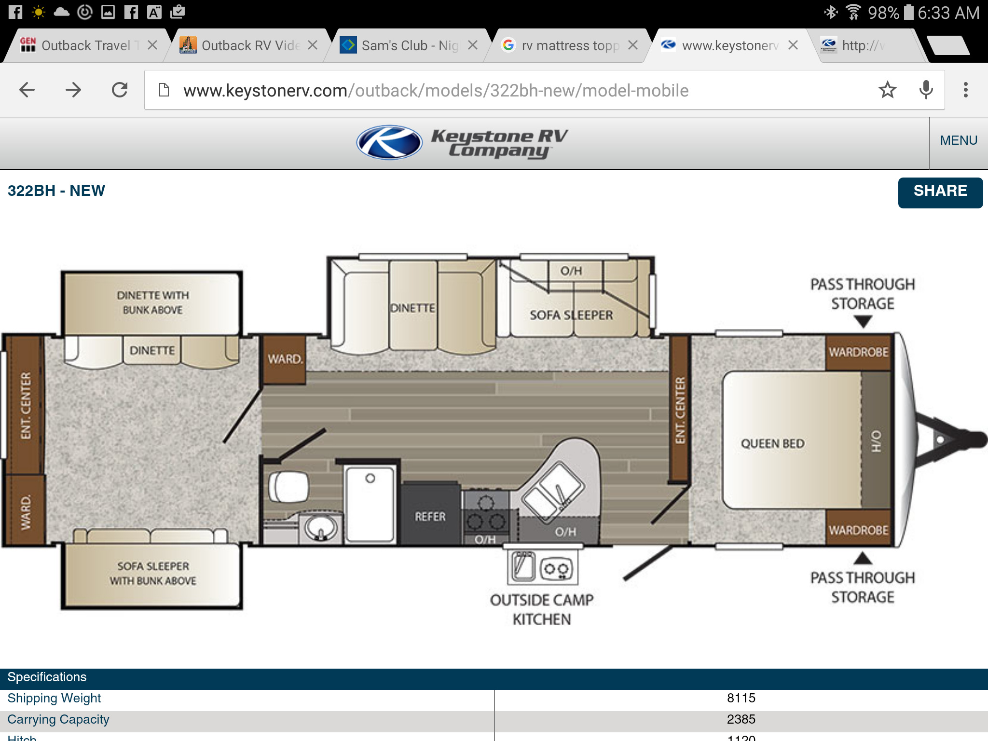This screenshot has height=741, width=988.
Task: Click the browser back navigation arrow
Action: (27, 90)
